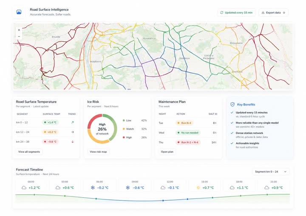Zoom in the map with plus button

pyautogui.click(x=19, y=30)
